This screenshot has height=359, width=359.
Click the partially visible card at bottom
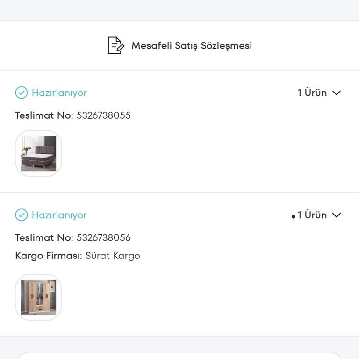[x=179, y=355]
